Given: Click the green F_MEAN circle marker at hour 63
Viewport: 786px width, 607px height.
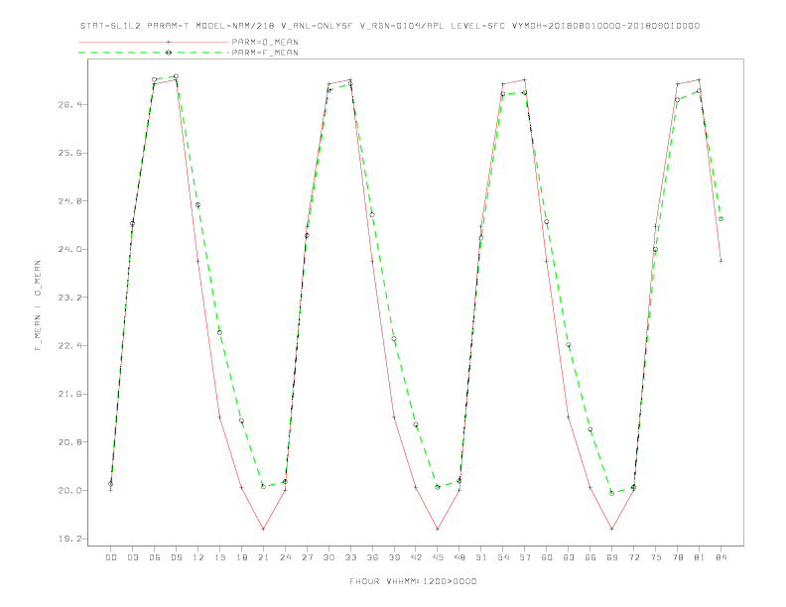Looking at the screenshot, I should click(569, 344).
